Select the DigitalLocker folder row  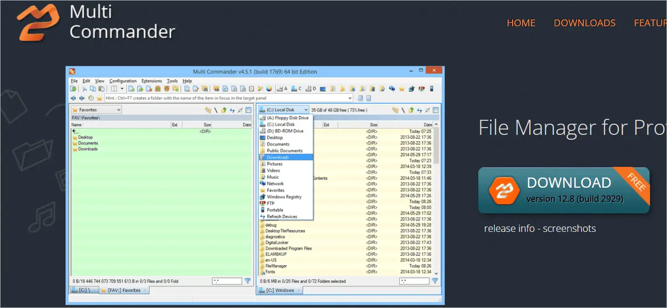pos(277,243)
